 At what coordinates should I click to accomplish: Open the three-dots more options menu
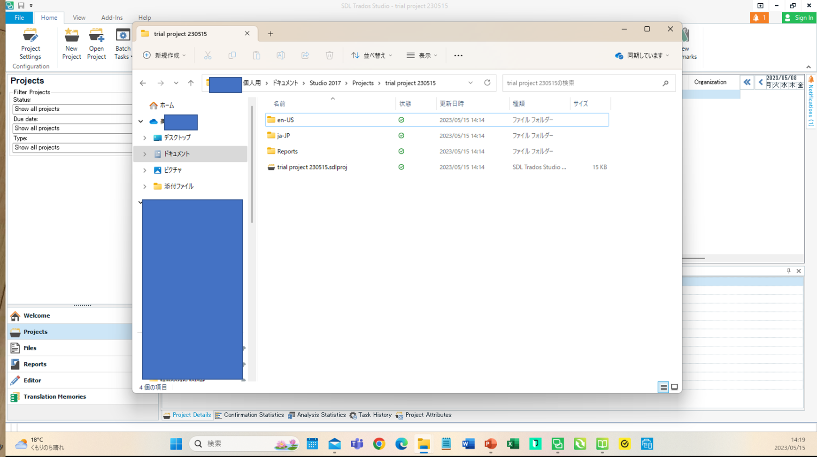tap(458, 55)
